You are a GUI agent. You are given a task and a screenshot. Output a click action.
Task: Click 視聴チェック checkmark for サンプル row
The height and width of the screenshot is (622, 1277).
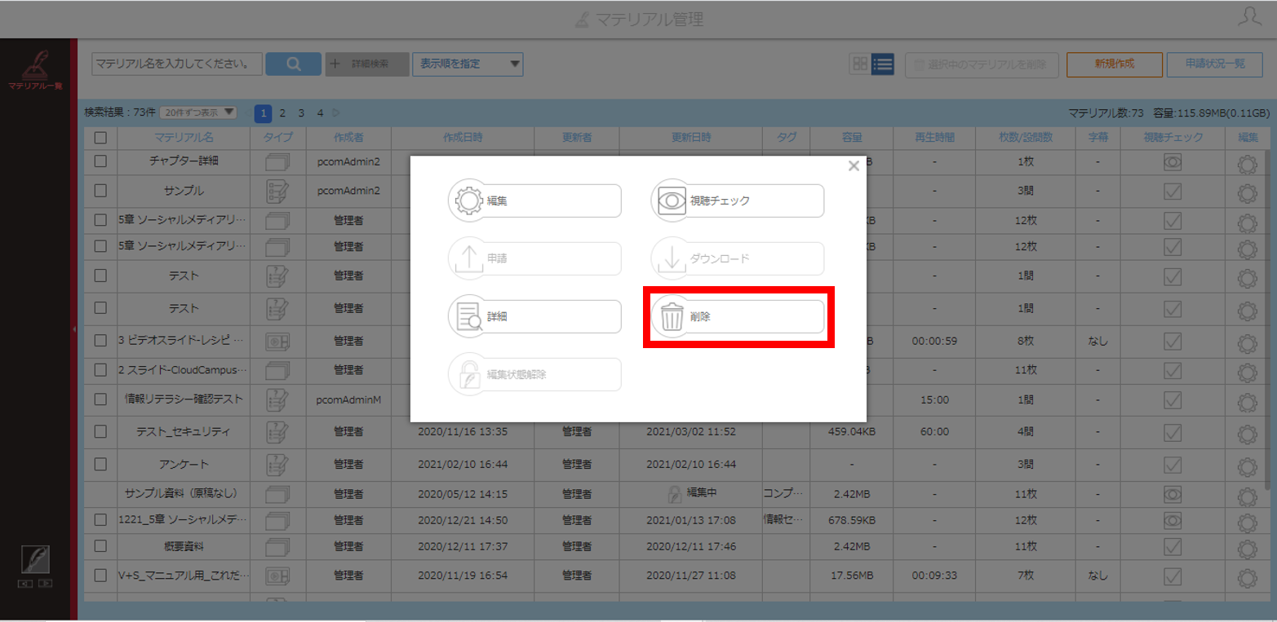(1173, 191)
